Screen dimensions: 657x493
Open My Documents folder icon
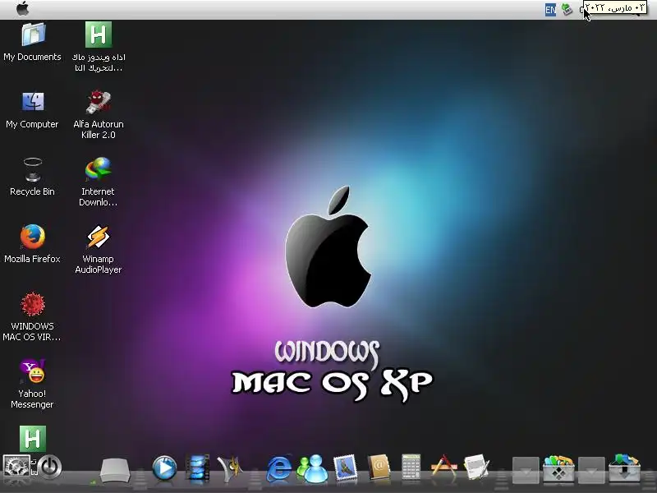point(33,35)
